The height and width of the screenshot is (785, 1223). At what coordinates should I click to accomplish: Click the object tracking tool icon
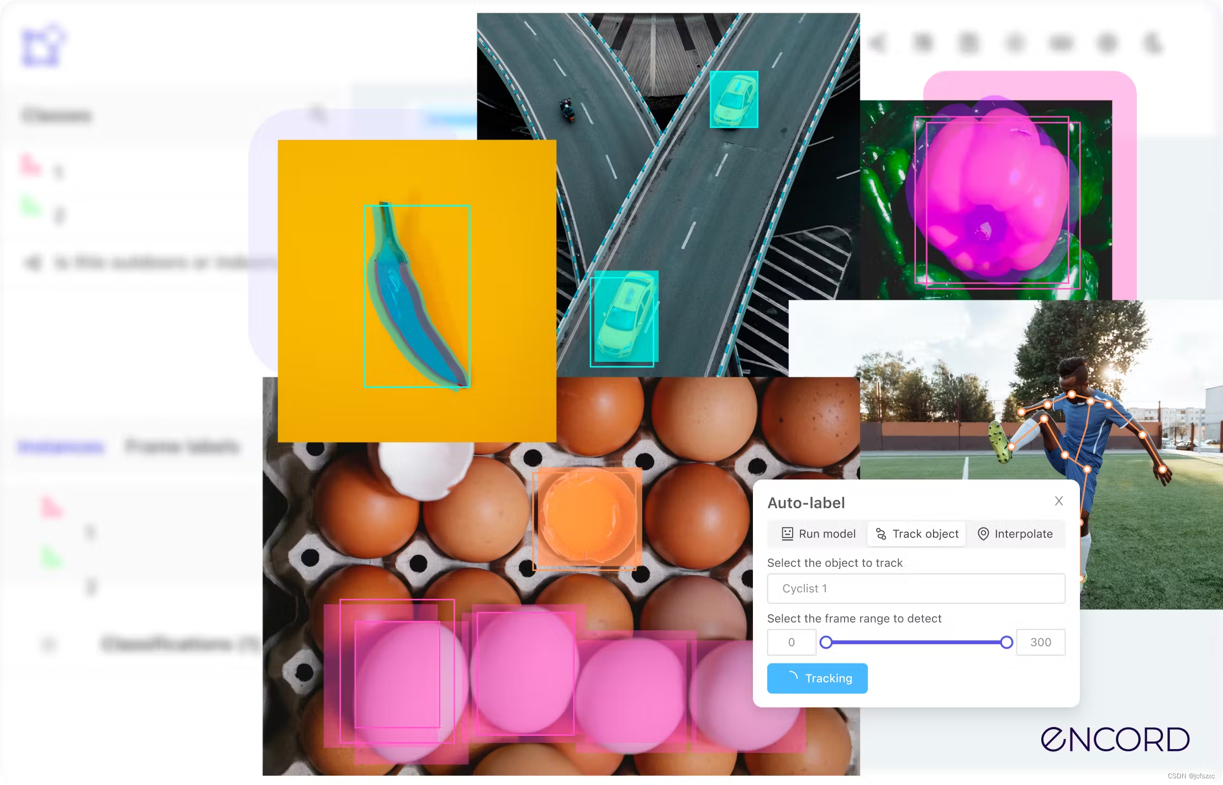pos(881,533)
